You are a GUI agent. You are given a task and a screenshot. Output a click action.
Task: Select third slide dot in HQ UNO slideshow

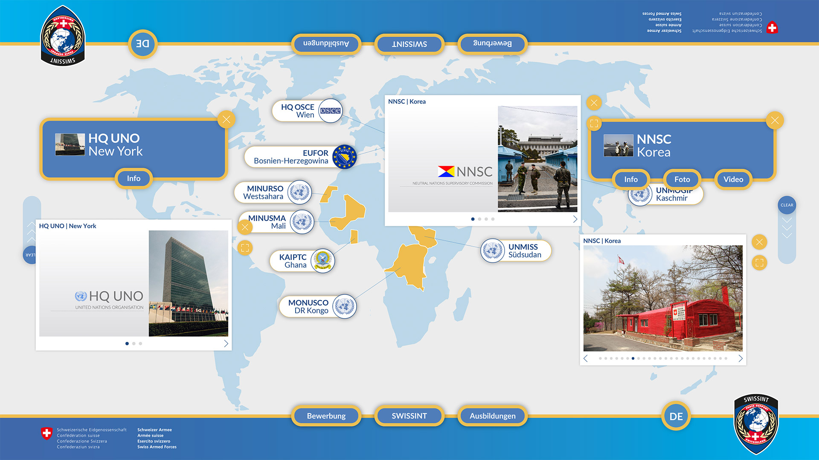click(140, 343)
